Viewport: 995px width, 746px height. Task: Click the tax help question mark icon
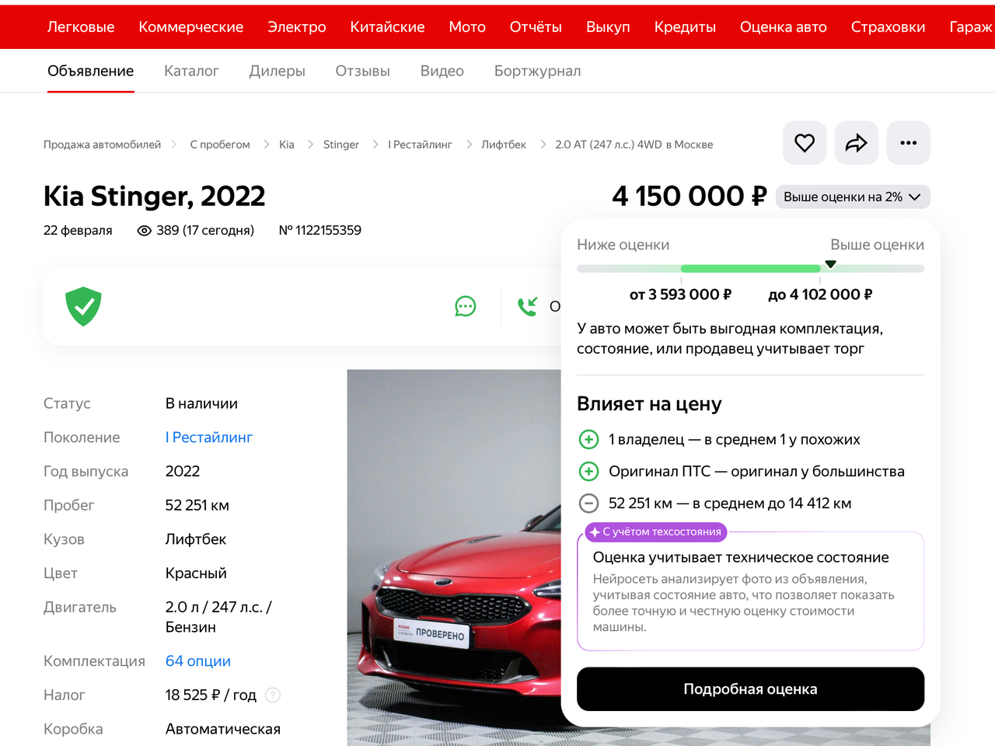273,695
